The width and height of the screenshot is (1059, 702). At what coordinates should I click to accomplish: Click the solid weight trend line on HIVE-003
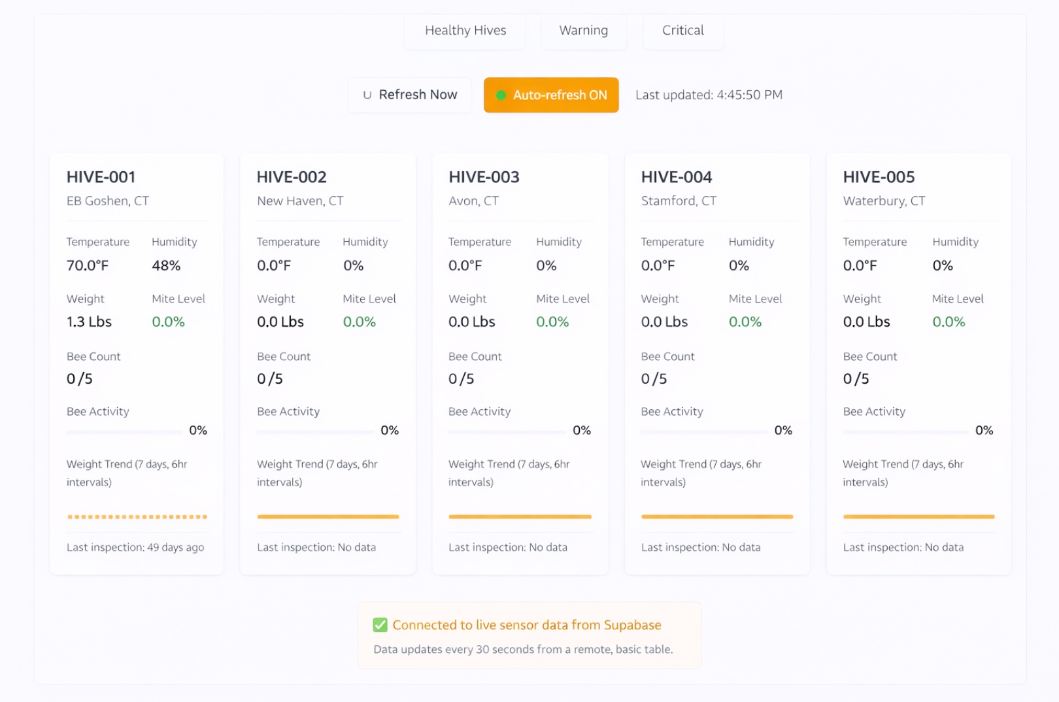coord(520,516)
